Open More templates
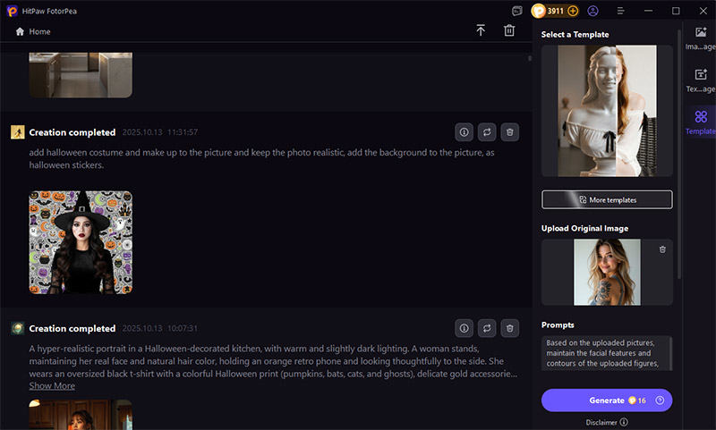 tap(607, 199)
